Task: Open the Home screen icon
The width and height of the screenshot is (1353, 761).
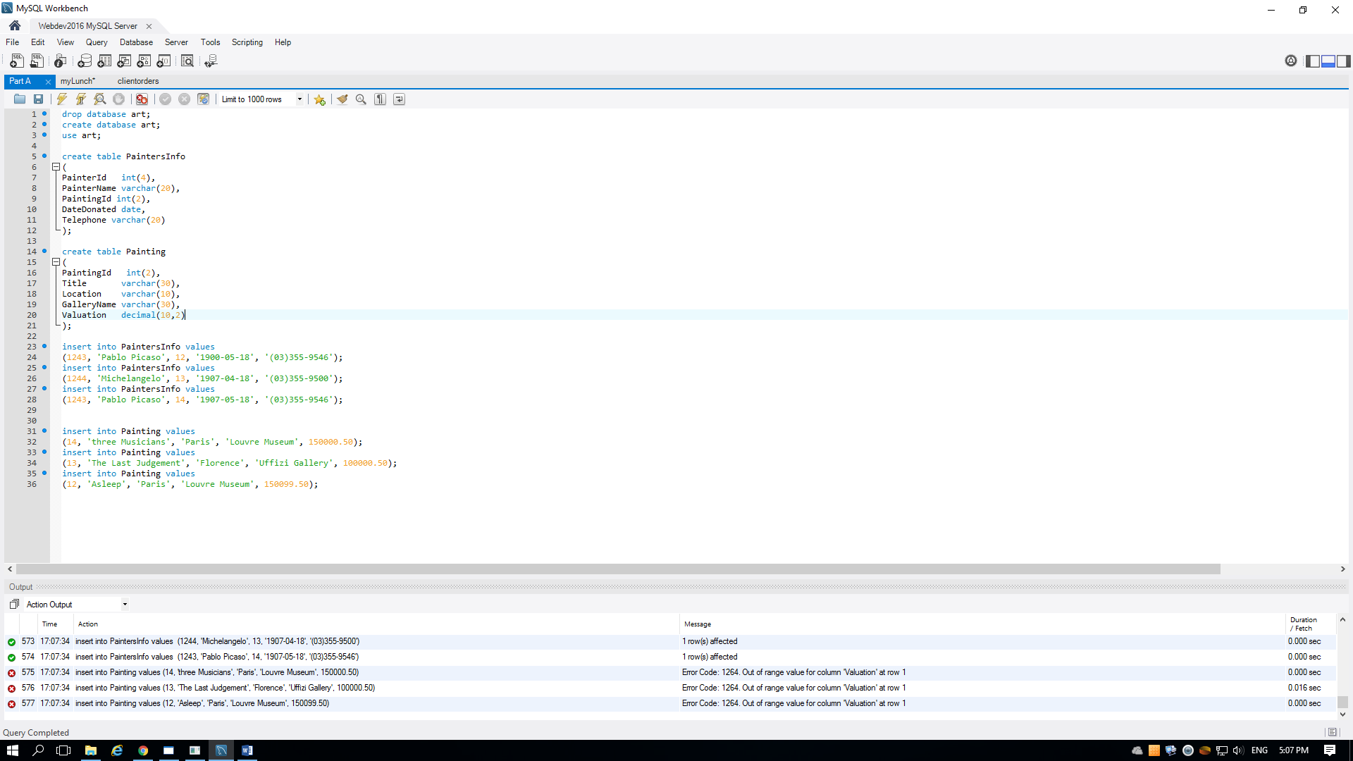Action: [15, 26]
